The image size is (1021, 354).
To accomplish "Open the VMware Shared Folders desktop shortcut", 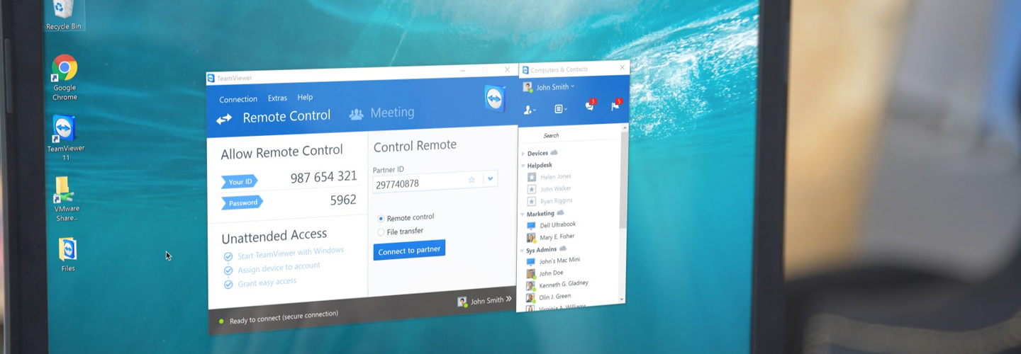I will (x=67, y=199).
